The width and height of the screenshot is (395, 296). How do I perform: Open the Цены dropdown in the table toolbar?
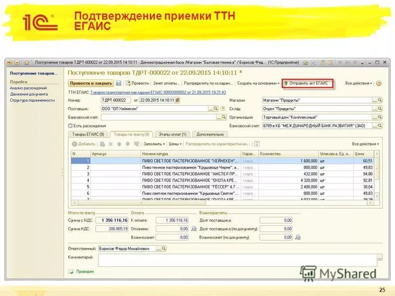click(x=175, y=144)
